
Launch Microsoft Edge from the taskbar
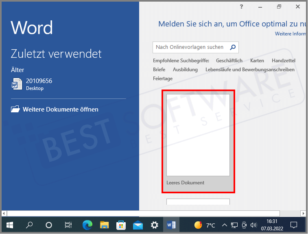[87, 225]
